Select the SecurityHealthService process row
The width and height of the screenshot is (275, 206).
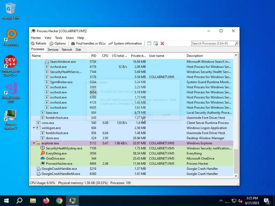(x=132, y=72)
